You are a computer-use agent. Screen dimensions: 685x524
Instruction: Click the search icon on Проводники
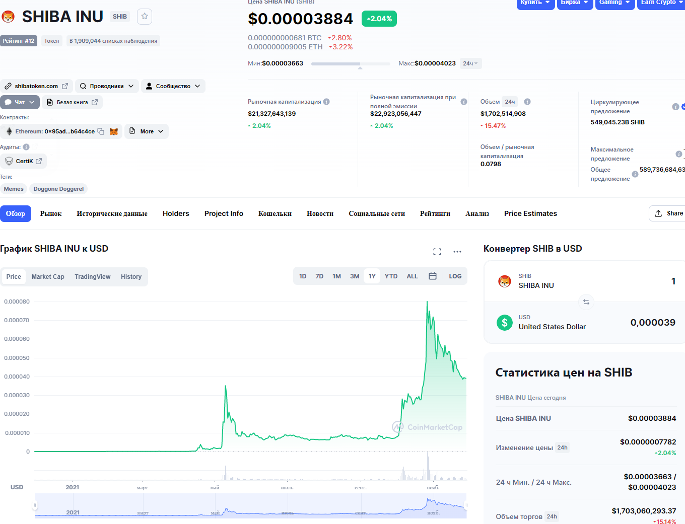(83, 86)
